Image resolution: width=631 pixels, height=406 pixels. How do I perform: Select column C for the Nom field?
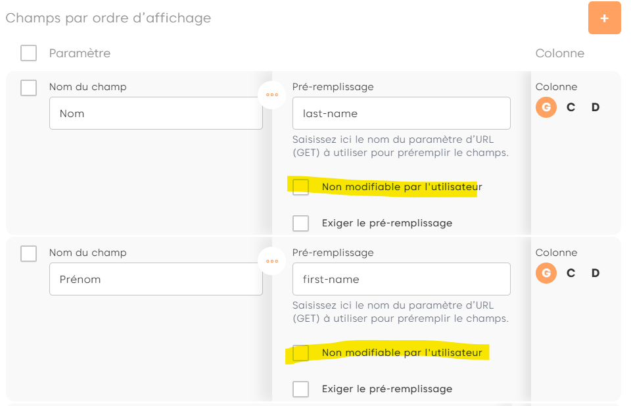(x=571, y=107)
